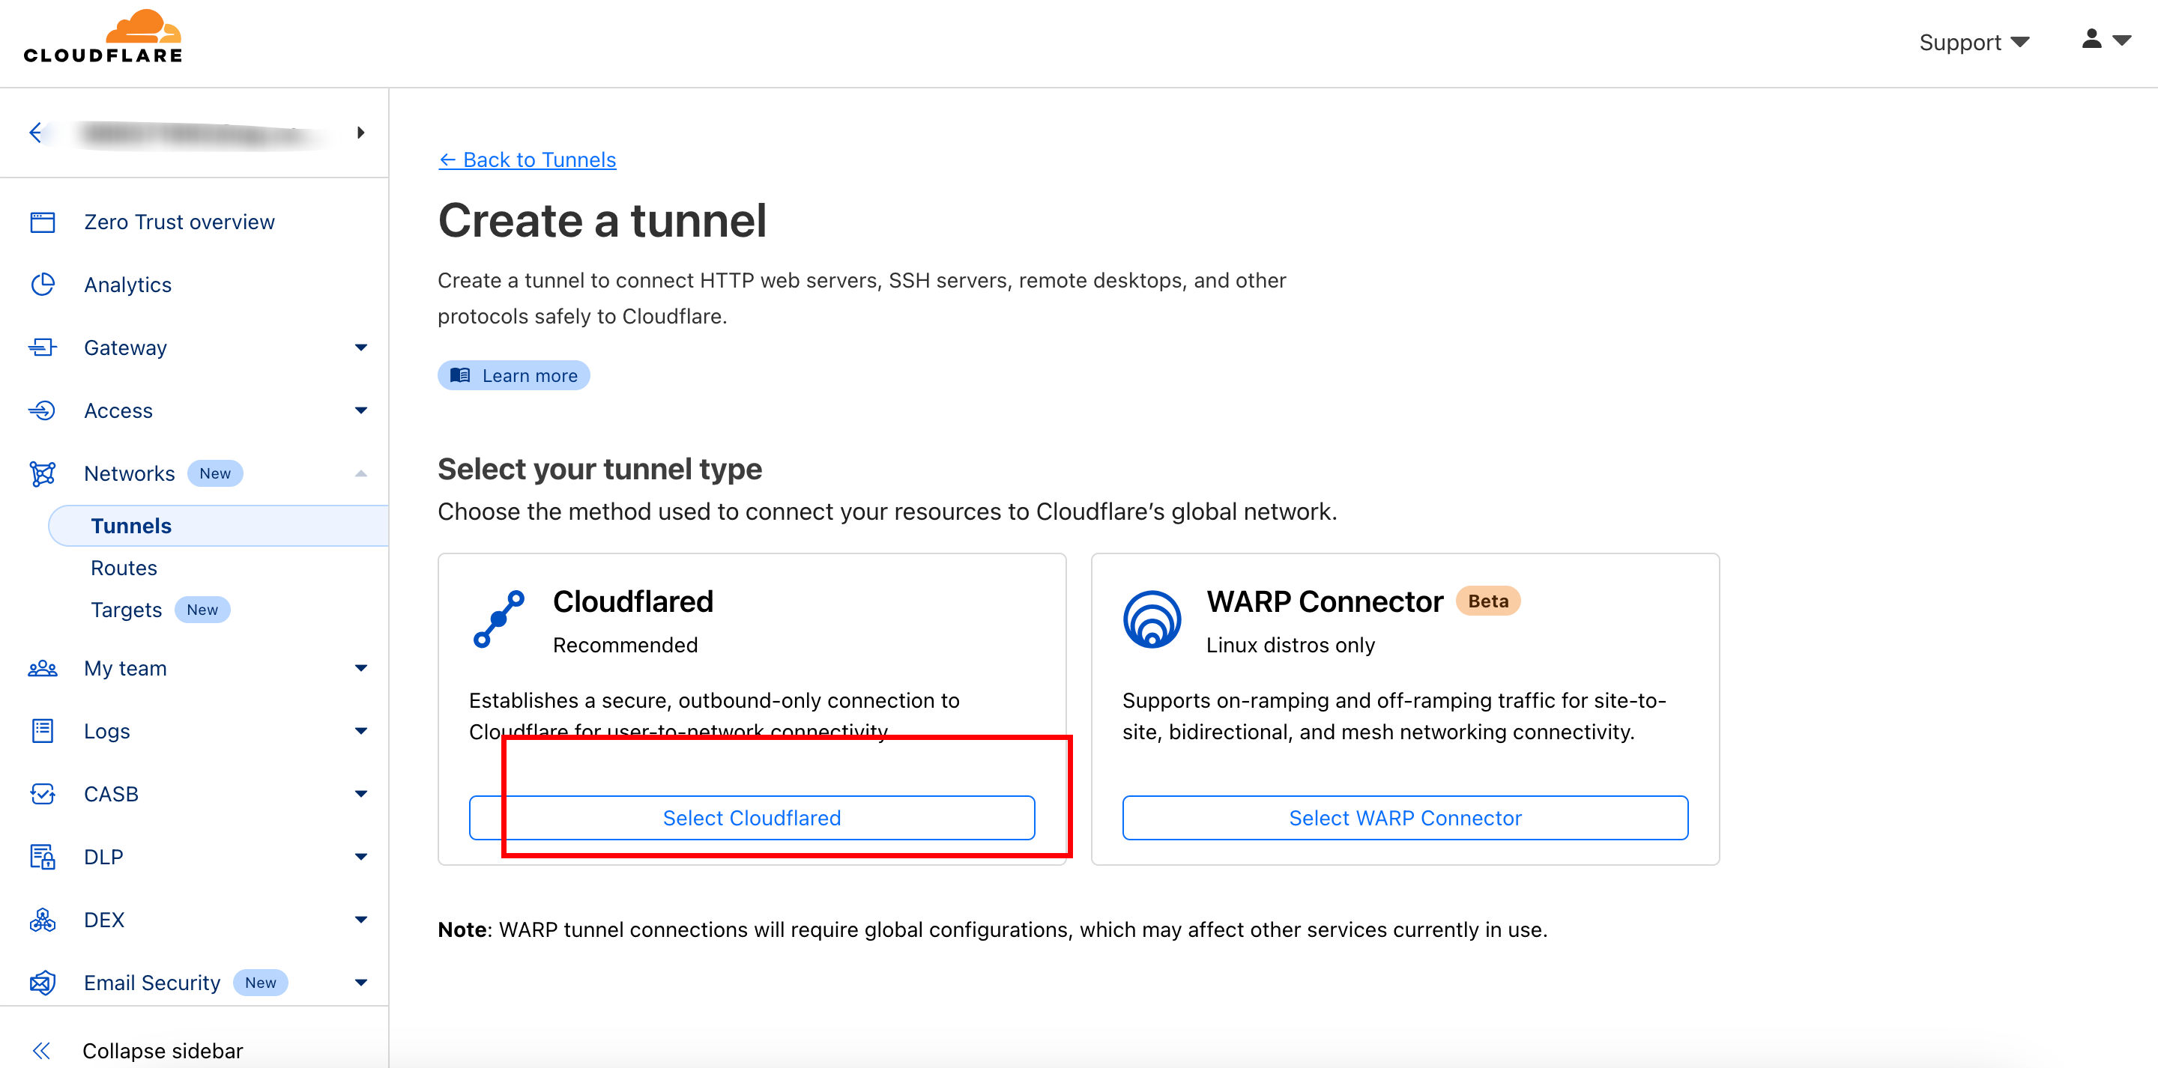Image resolution: width=2158 pixels, height=1068 pixels.
Task: Click the Cloudflared tunnel icon
Action: coord(499,619)
